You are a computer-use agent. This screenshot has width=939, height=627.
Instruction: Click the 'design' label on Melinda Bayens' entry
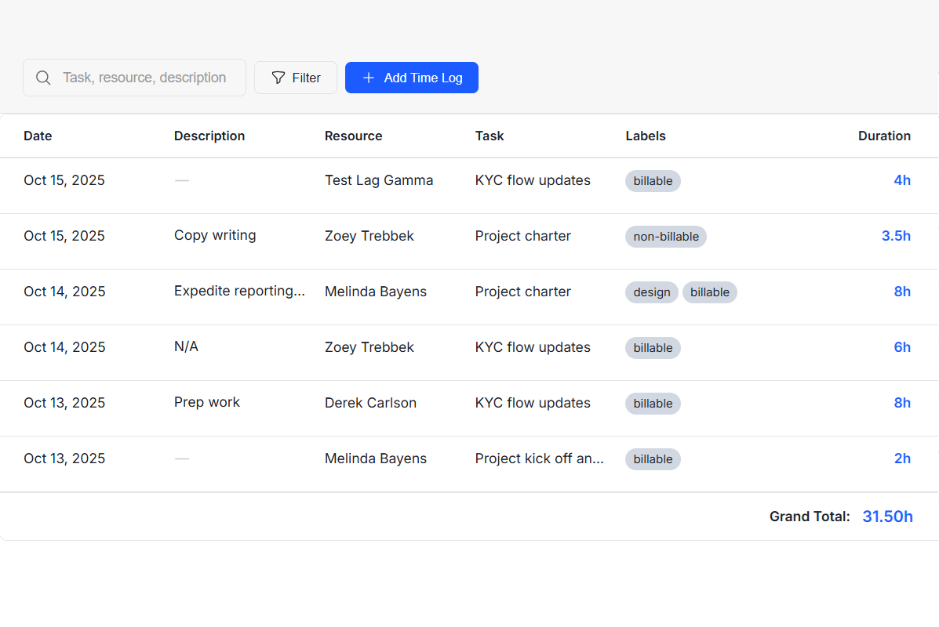coord(651,292)
